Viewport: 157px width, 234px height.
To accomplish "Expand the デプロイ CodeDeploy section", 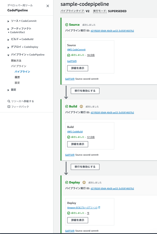I will click(8, 47).
